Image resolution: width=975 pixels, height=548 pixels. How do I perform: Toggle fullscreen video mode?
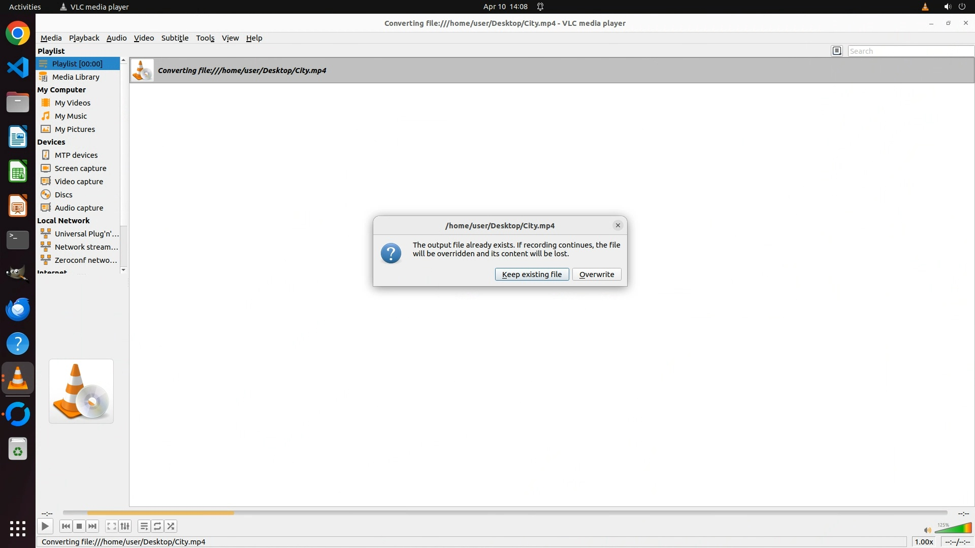coord(112,527)
